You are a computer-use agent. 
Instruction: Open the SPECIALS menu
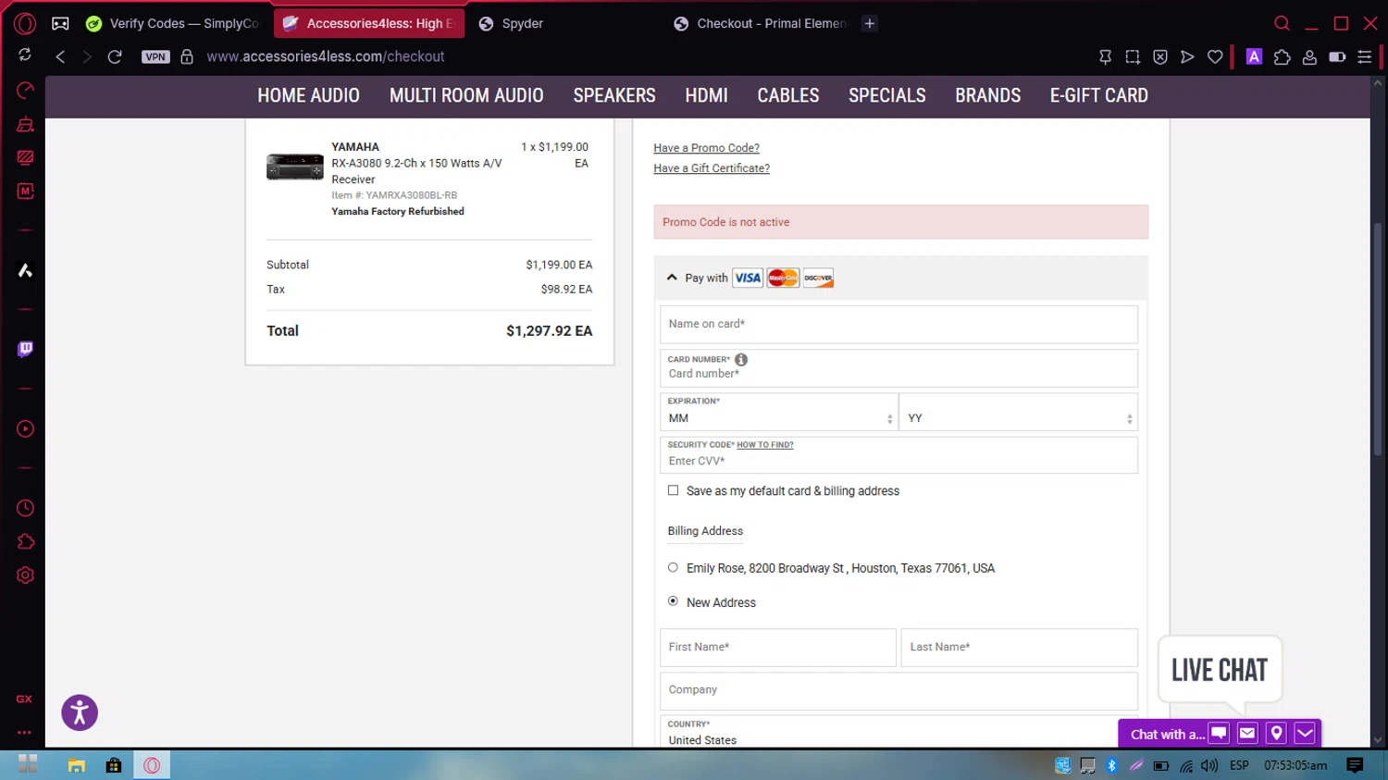pyautogui.click(x=887, y=95)
